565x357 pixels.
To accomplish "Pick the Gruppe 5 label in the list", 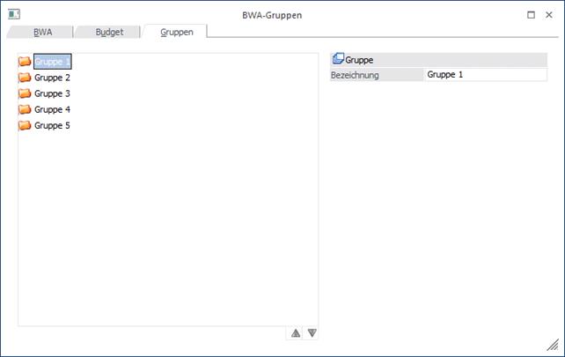I will point(52,125).
